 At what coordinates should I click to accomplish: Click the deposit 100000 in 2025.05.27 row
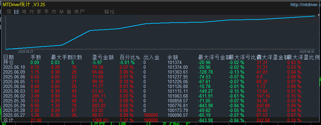click(x=151, y=115)
